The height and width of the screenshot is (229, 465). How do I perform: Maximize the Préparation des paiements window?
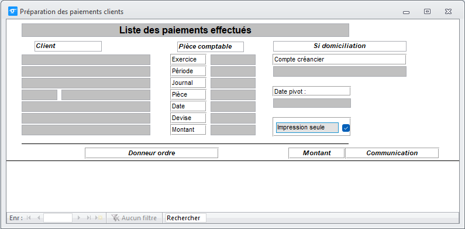[427, 12]
